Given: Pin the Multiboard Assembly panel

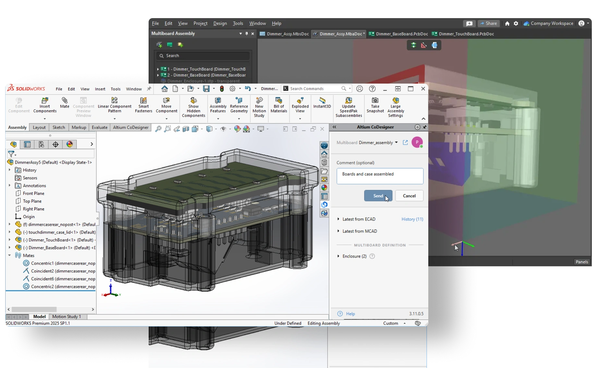Looking at the screenshot, I should pyautogui.click(x=247, y=34).
